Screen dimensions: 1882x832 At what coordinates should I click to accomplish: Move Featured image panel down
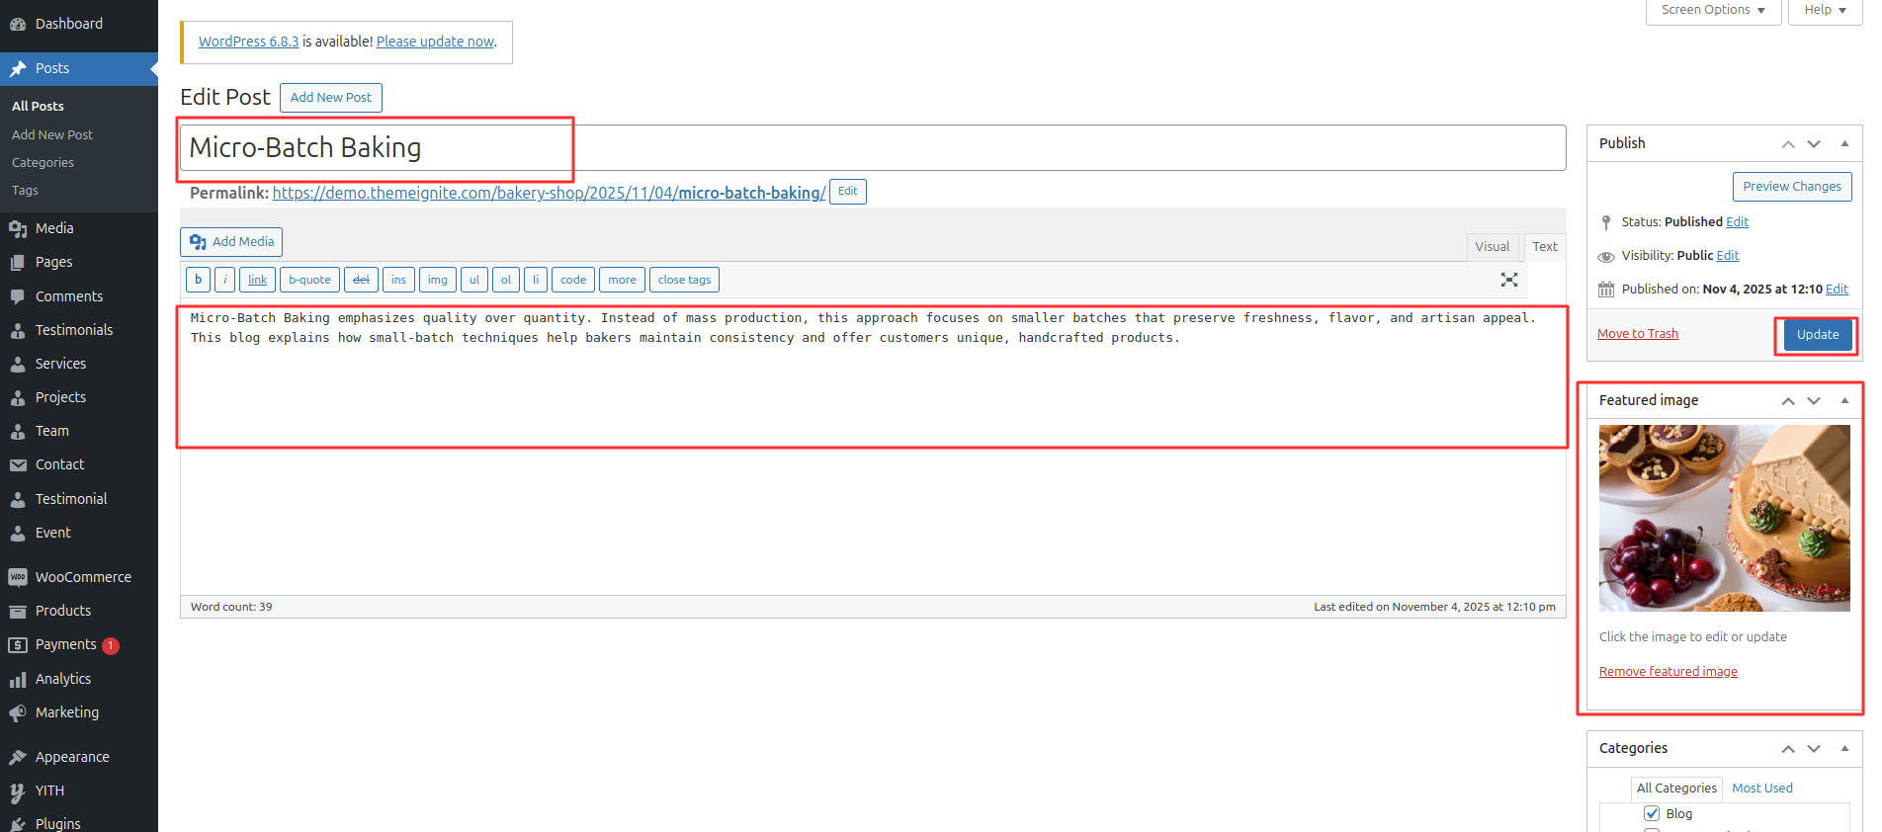[1814, 401]
